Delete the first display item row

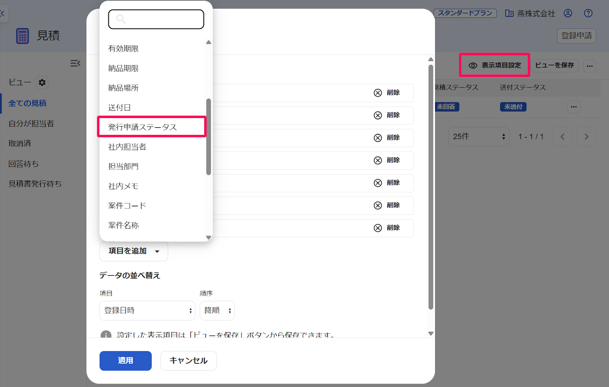[x=387, y=93]
